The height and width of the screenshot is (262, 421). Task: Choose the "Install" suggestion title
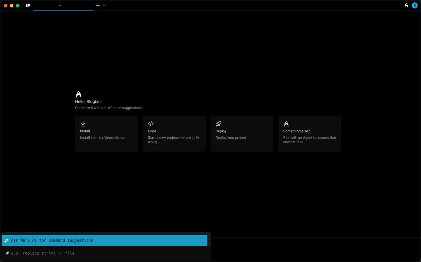(x=85, y=131)
